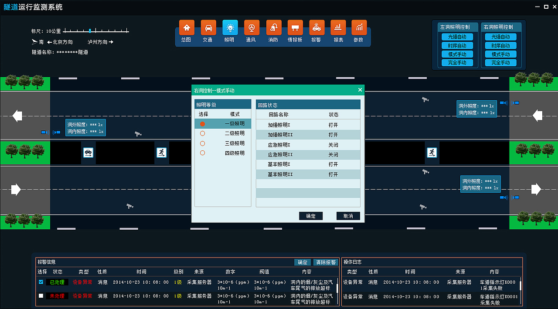
Task: Open the 交通 traffic icon
Action: pyautogui.click(x=208, y=28)
